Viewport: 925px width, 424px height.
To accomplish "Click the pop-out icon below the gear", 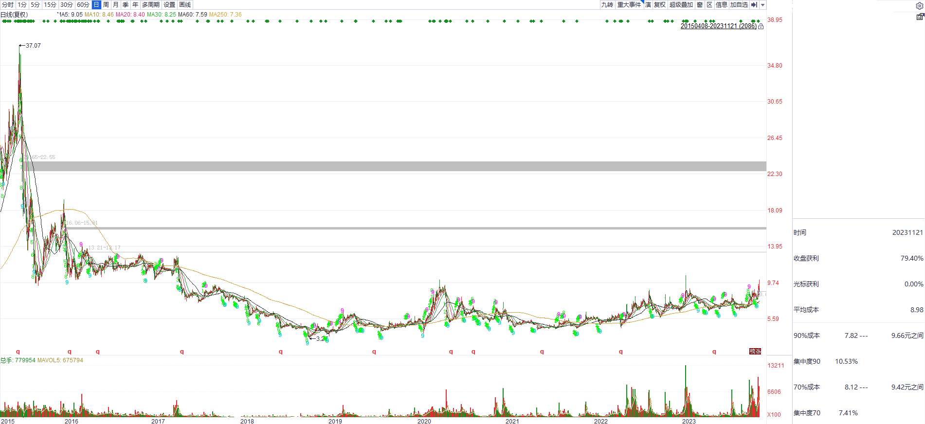I will tap(920, 17).
